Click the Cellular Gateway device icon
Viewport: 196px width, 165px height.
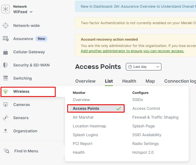[x=6, y=52]
